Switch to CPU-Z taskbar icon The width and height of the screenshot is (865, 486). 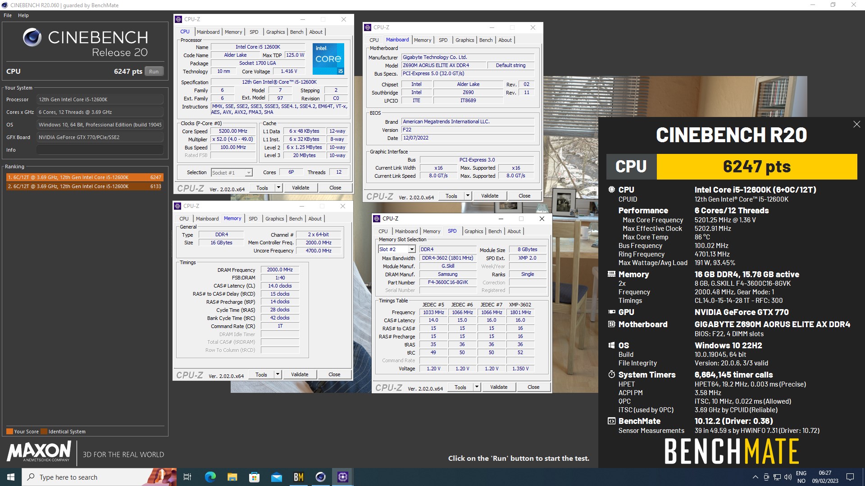tap(342, 477)
